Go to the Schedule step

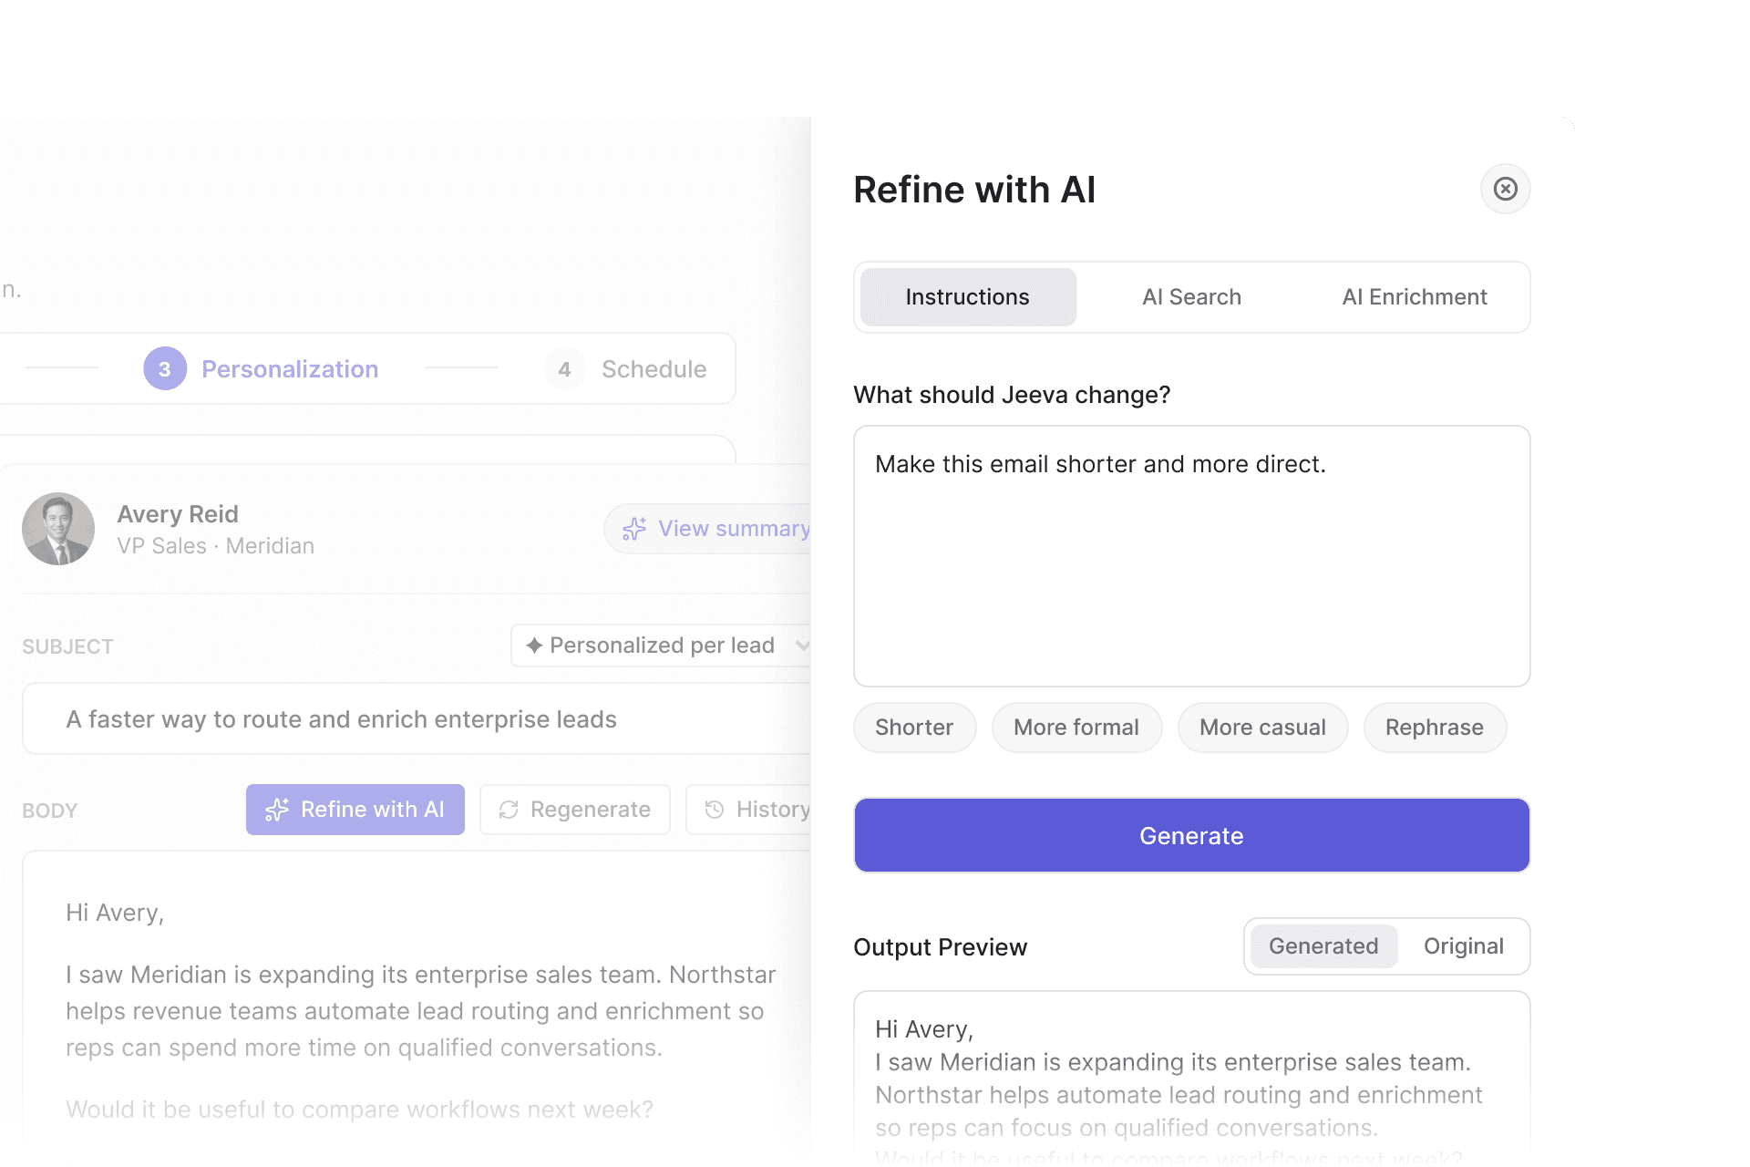(x=654, y=369)
